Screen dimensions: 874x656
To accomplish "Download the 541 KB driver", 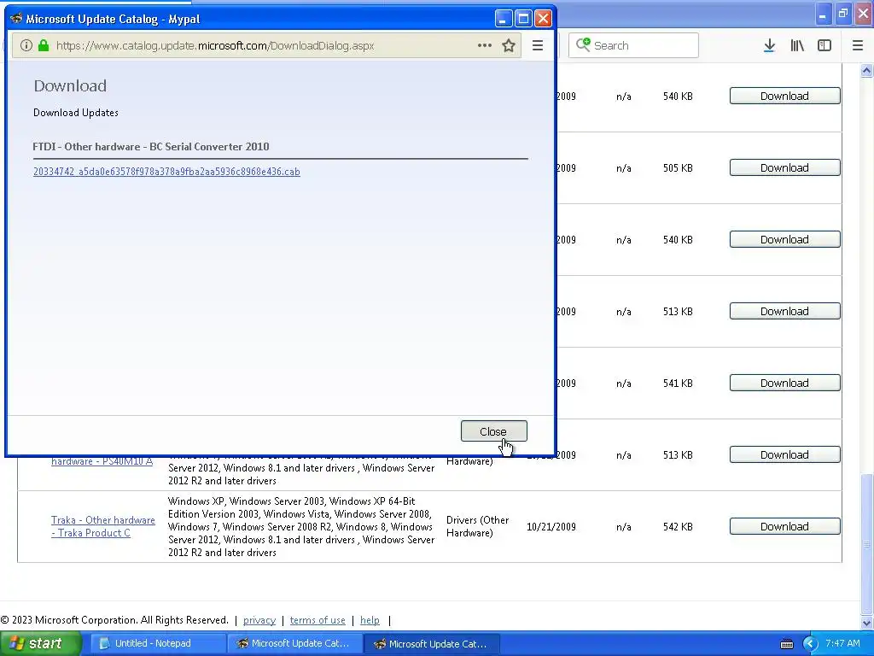I will (785, 384).
